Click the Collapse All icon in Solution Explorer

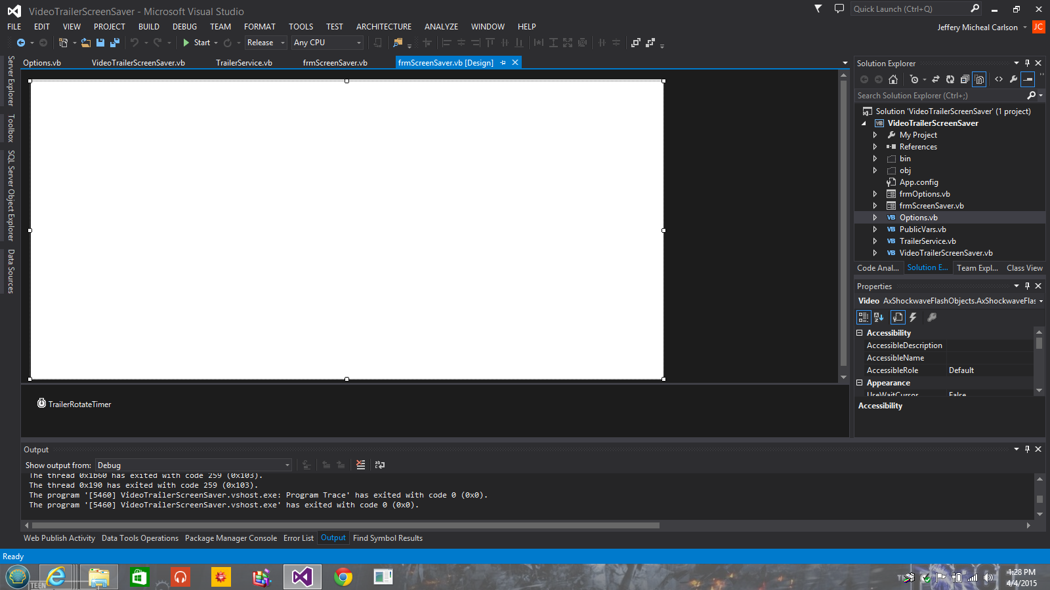coord(965,79)
